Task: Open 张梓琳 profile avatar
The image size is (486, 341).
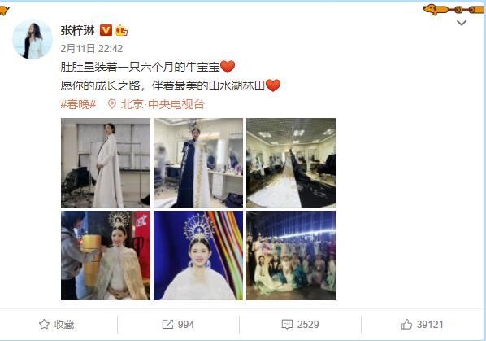Action: coord(33,39)
